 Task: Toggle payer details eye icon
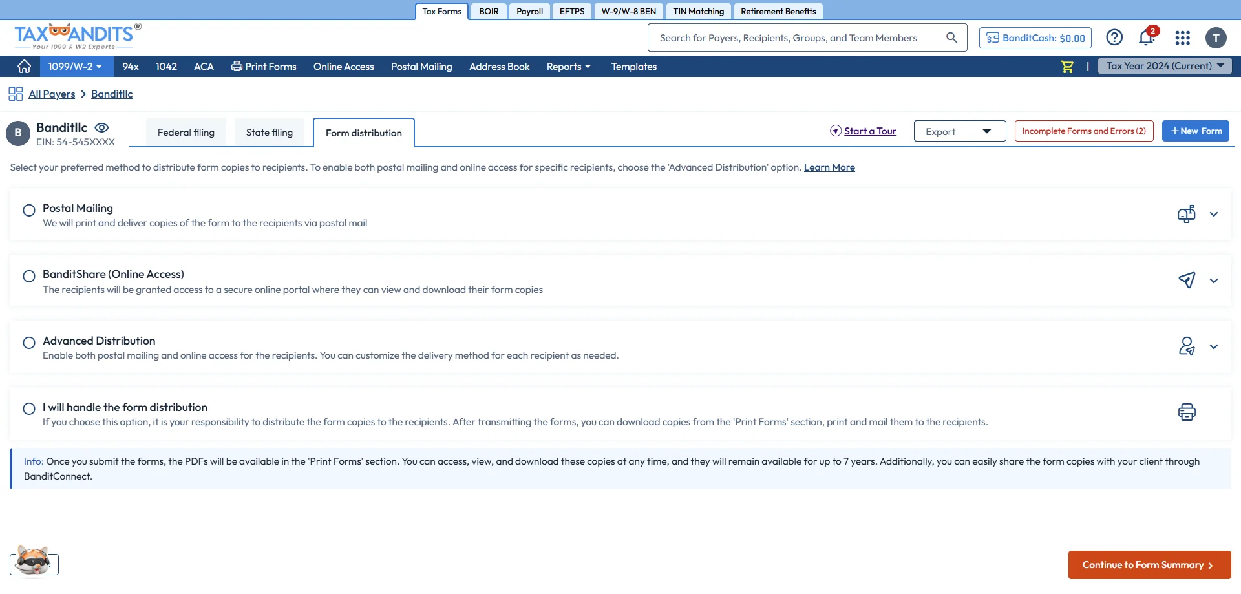point(102,127)
